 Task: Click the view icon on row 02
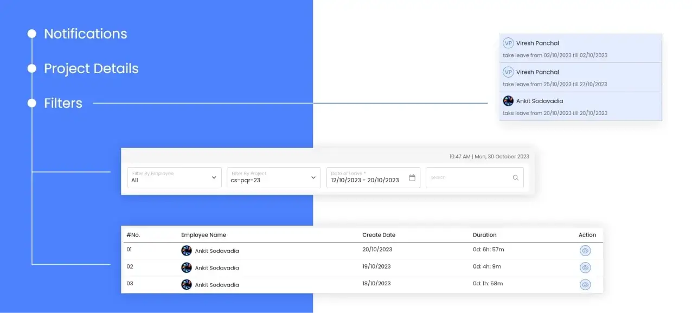585,267
